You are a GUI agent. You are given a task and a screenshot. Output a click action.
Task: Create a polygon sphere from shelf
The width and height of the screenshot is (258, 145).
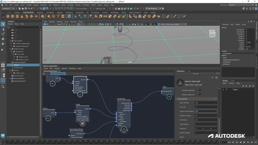coord(8,16)
